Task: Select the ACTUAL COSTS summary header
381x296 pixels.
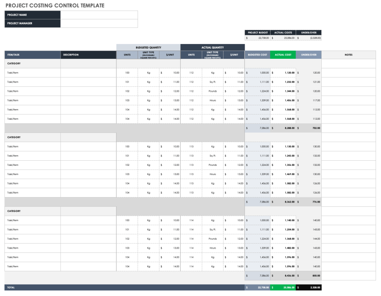Action: (283, 33)
